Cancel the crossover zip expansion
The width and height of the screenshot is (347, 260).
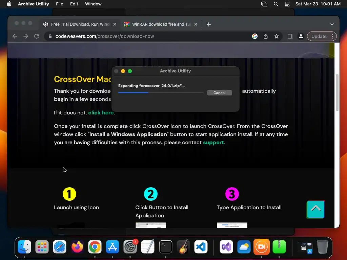(x=219, y=93)
